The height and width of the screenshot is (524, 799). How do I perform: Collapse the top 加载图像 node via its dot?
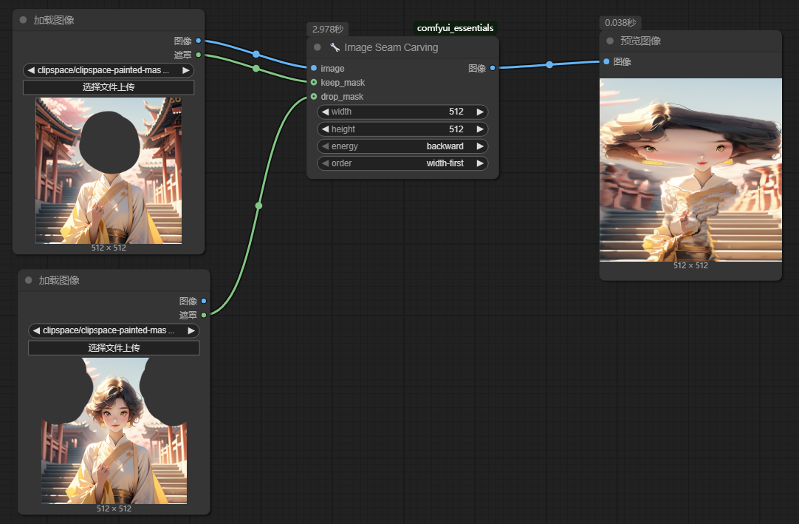[24, 20]
